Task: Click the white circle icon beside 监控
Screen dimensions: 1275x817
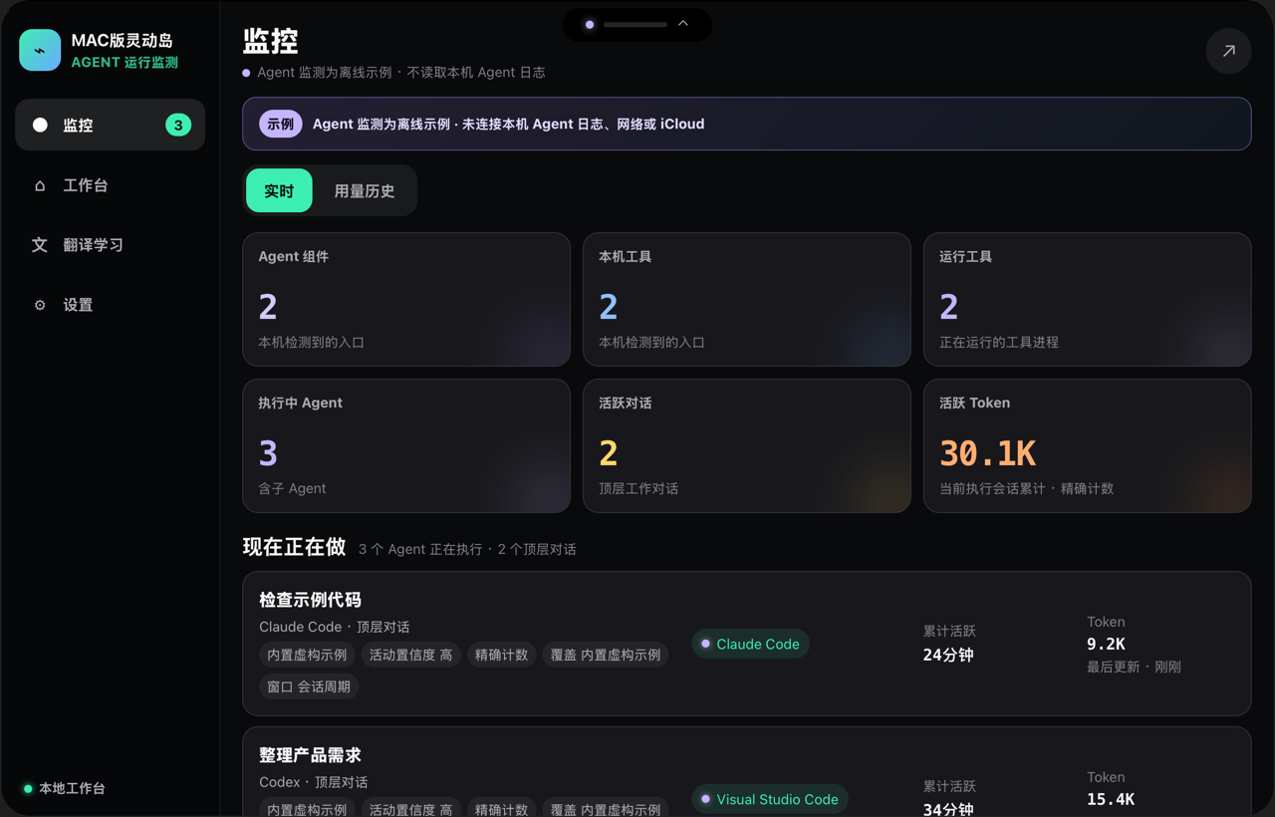Action: (x=40, y=125)
